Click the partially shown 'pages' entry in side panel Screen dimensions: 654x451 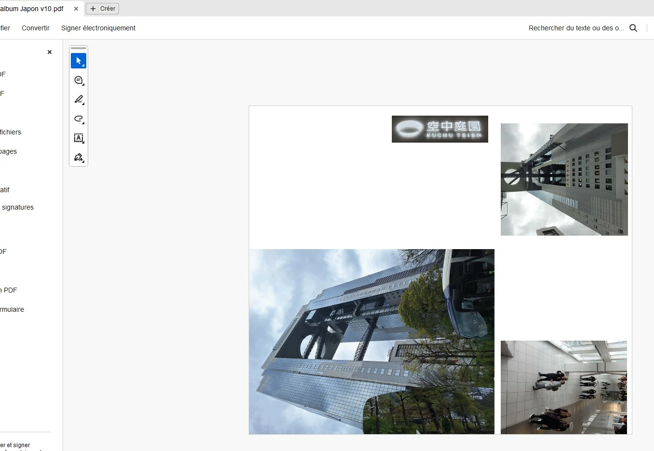pyautogui.click(x=8, y=151)
